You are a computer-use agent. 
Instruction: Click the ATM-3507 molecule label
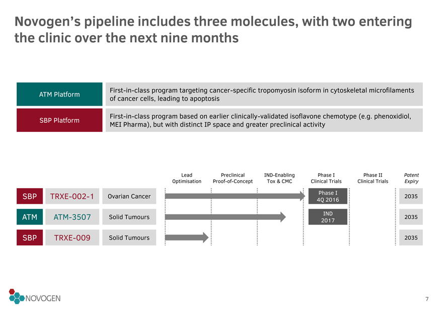coord(72,217)
